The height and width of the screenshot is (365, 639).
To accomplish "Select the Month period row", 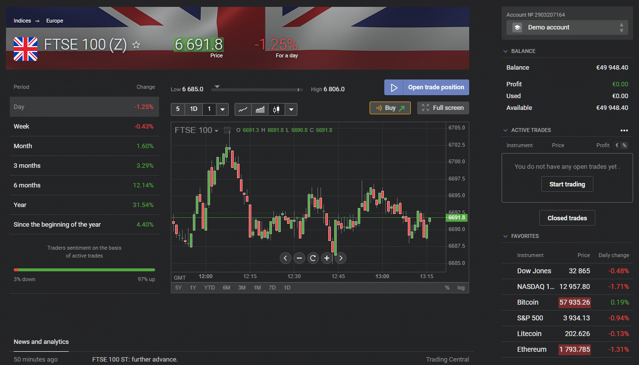I will pos(84,146).
